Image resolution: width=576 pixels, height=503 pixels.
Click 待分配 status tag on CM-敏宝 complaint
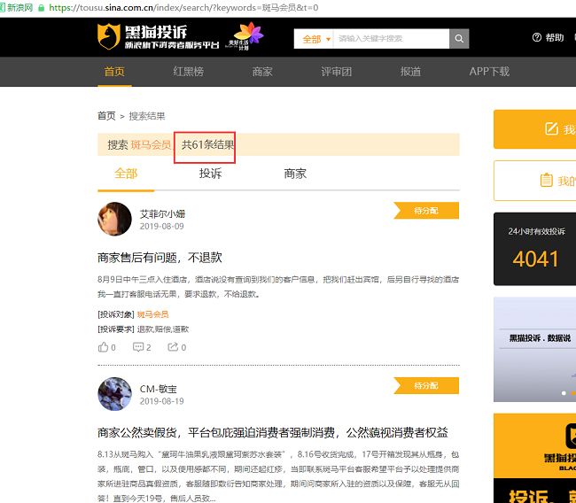[x=426, y=385]
